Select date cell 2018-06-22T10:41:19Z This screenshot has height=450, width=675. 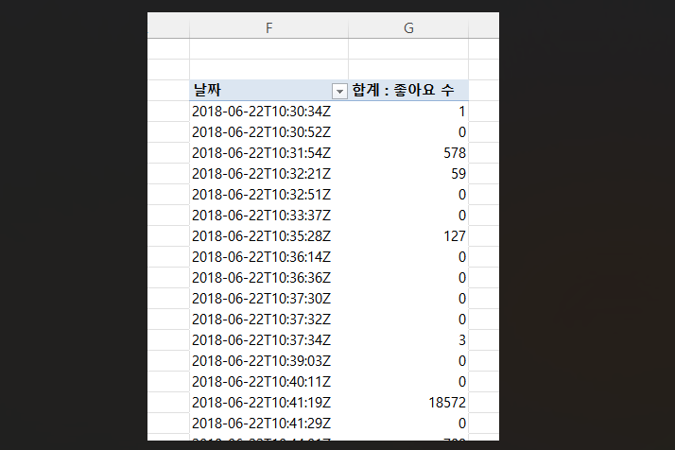(x=262, y=403)
